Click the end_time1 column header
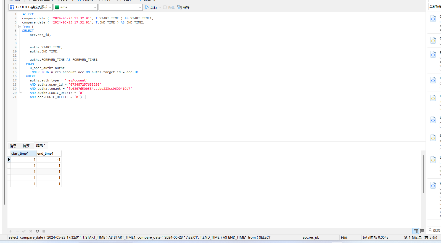Viewport: 441px width, 243px height. pos(49,154)
